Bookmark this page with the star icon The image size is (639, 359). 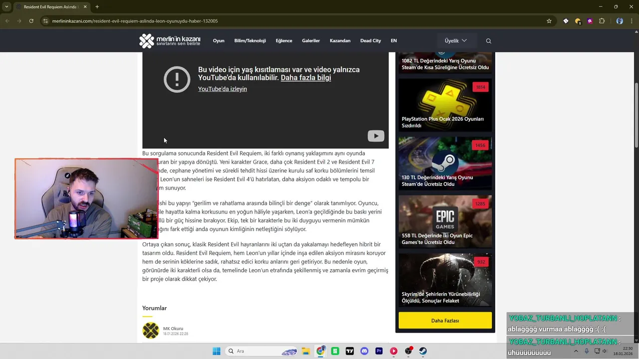(549, 21)
